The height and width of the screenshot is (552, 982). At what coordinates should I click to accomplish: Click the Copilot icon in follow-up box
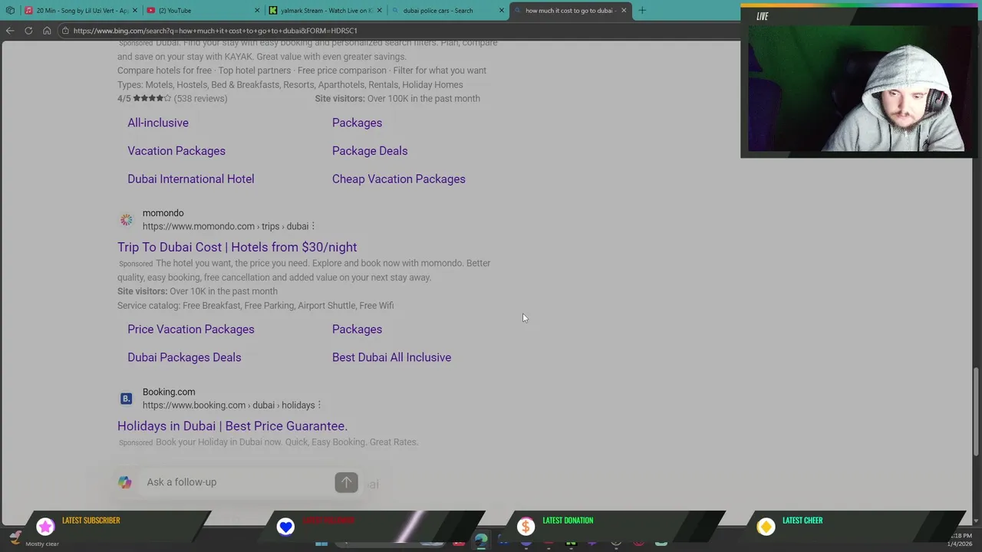(125, 482)
